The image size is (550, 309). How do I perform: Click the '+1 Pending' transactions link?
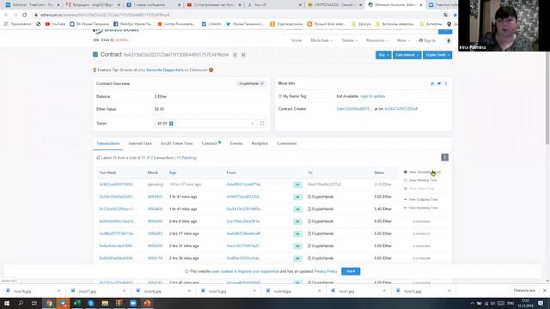coord(186,158)
